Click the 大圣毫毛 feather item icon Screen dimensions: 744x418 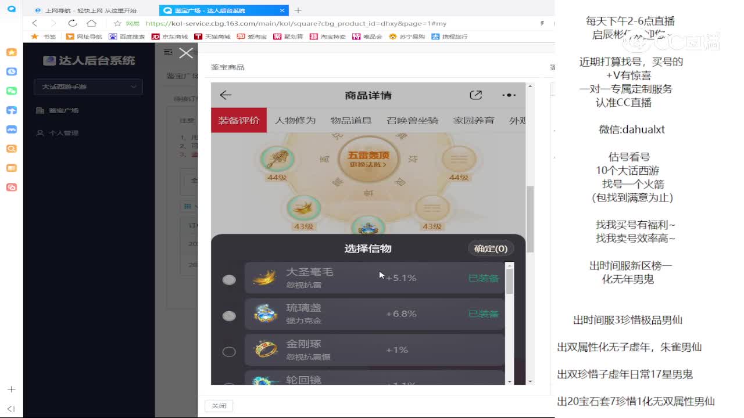coord(265,278)
